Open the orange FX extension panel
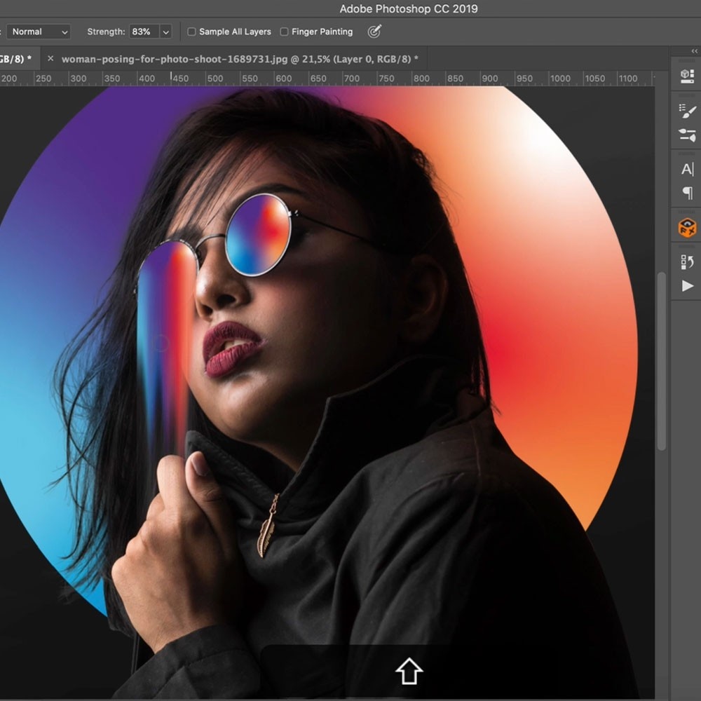 click(686, 227)
